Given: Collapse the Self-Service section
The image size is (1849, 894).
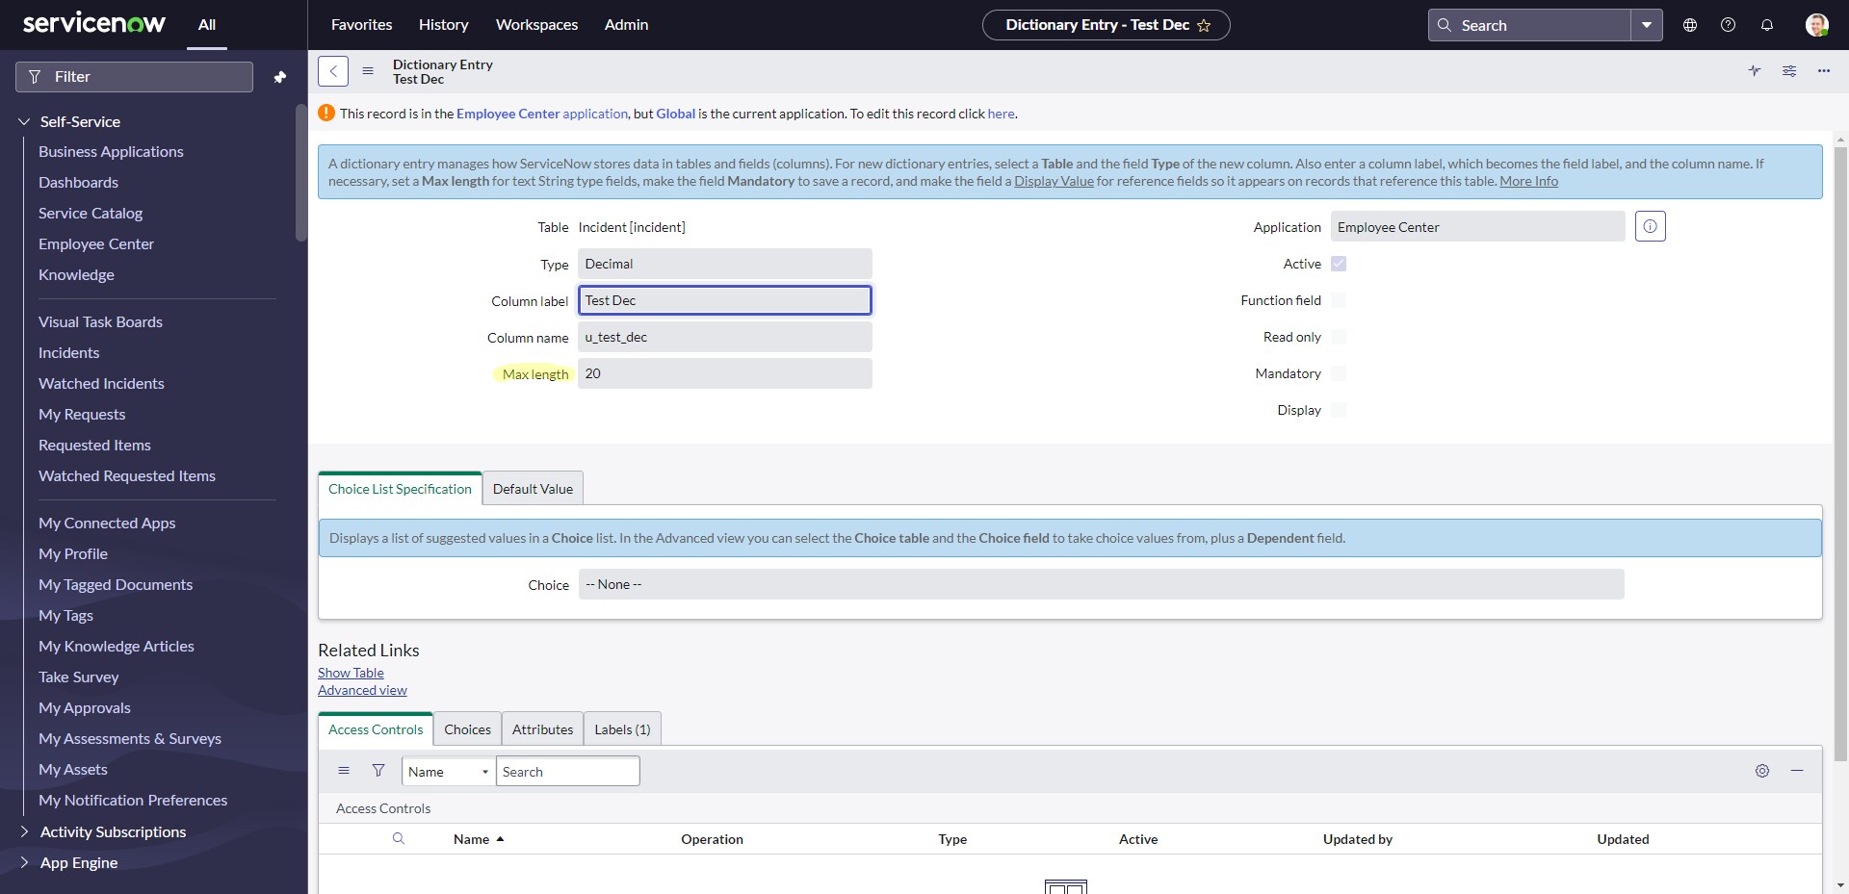Looking at the screenshot, I should tap(24, 122).
